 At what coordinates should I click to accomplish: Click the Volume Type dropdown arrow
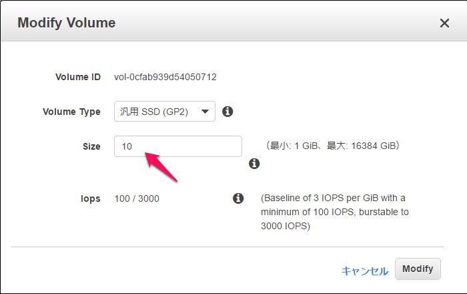click(x=205, y=112)
